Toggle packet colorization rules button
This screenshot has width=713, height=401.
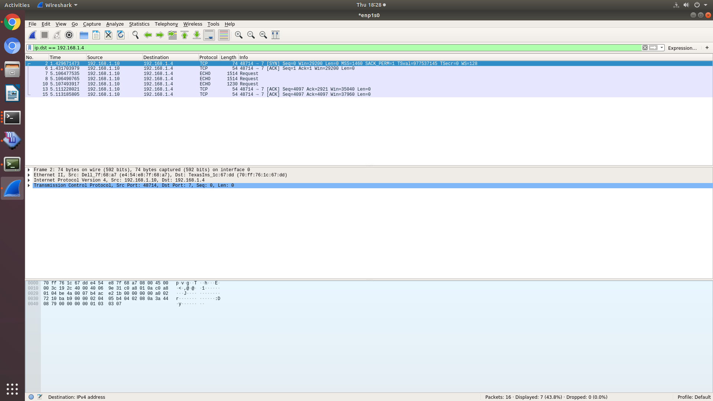[224, 35]
